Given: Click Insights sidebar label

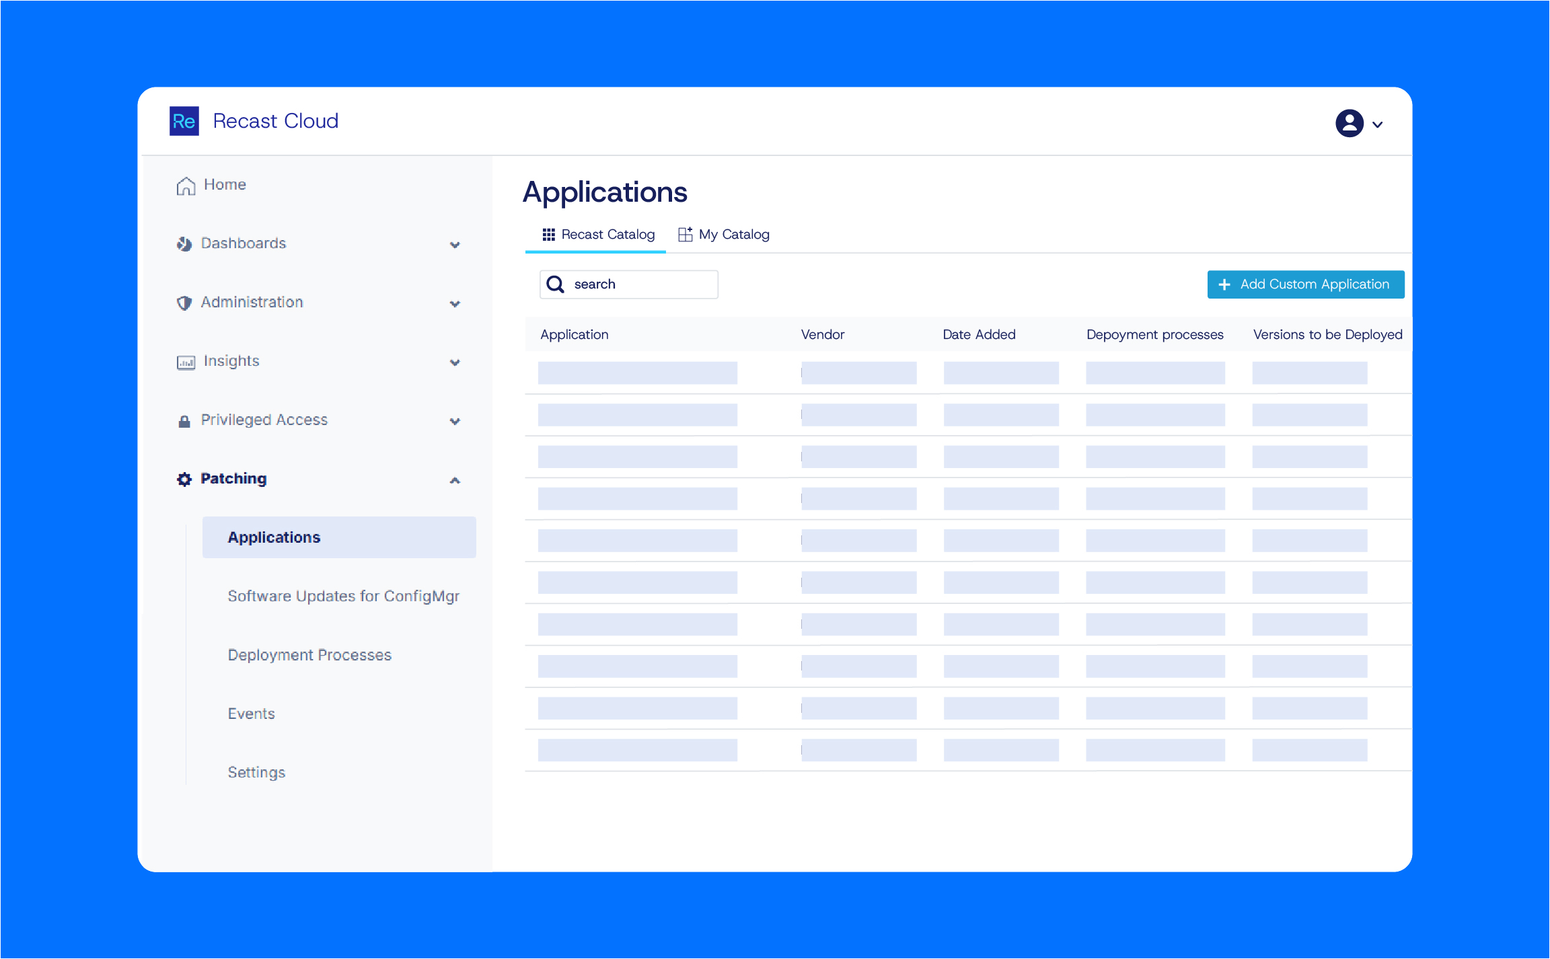Looking at the screenshot, I should [x=231, y=361].
